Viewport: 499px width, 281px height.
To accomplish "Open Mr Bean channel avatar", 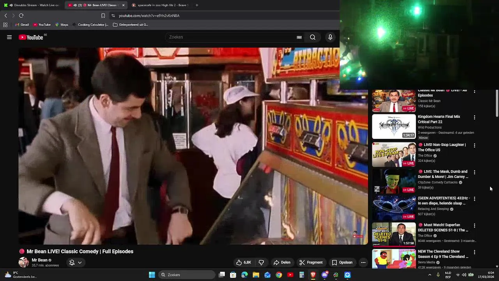I will (x=24, y=262).
